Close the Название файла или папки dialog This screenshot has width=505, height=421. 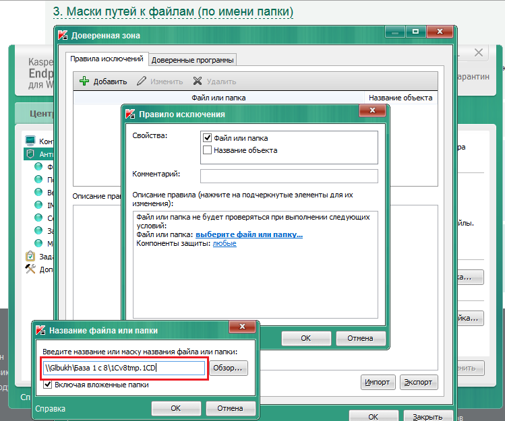[242, 327]
